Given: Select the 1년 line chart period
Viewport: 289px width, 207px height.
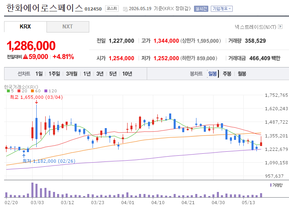Looking at the screenshot, I should coord(87,74).
